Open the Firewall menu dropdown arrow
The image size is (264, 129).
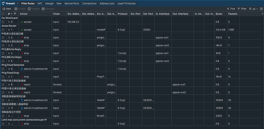[18, 3]
